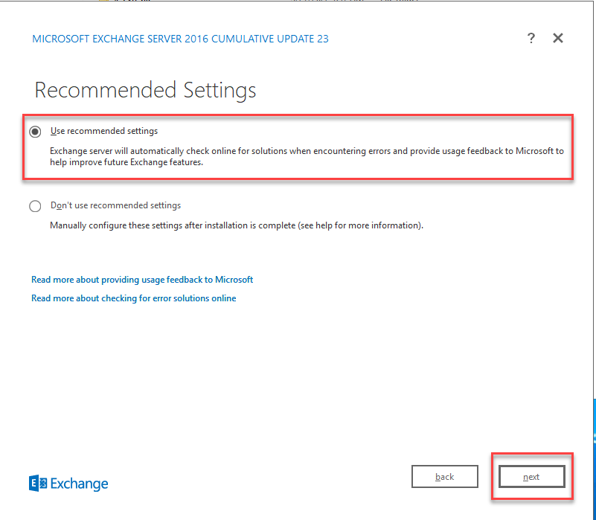Click the "Manually configure these settings" description
Viewport: 596px width, 520px height.
[x=186, y=225]
